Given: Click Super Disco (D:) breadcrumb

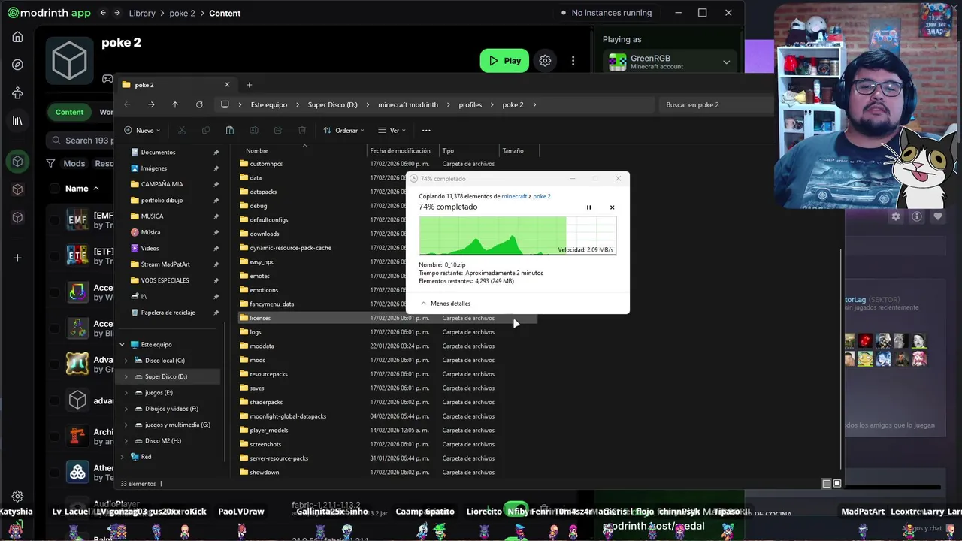Looking at the screenshot, I should tap(332, 104).
